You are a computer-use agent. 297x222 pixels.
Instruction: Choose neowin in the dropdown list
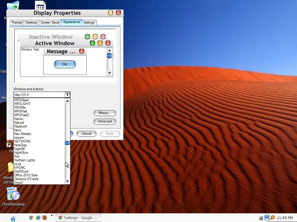[x=39, y=138]
